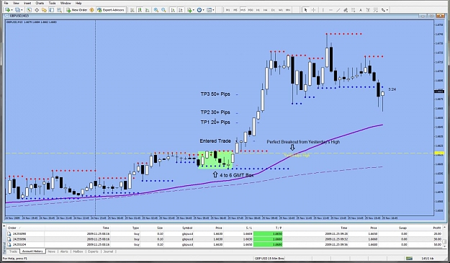This screenshot has height=263, width=450.
Task: Select the H1 timeframe button
Action: point(258,10)
